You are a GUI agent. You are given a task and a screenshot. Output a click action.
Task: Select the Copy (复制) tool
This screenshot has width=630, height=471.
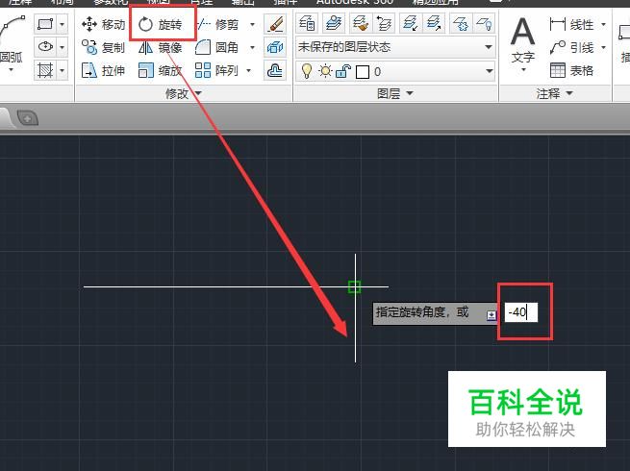(103, 47)
